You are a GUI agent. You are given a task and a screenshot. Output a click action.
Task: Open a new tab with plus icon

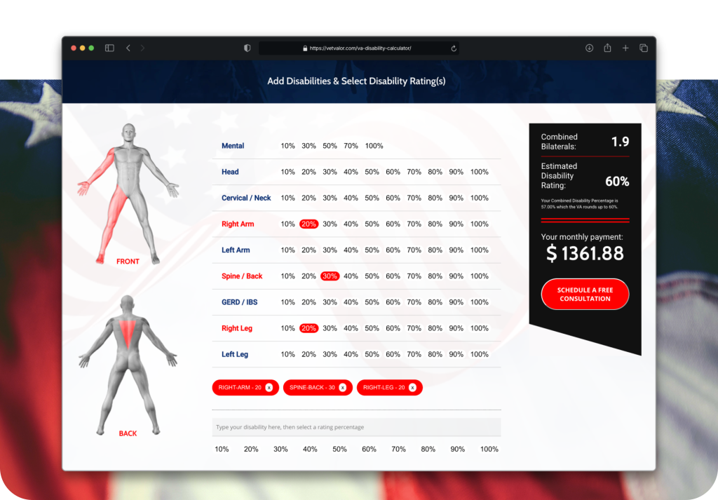[x=625, y=48]
